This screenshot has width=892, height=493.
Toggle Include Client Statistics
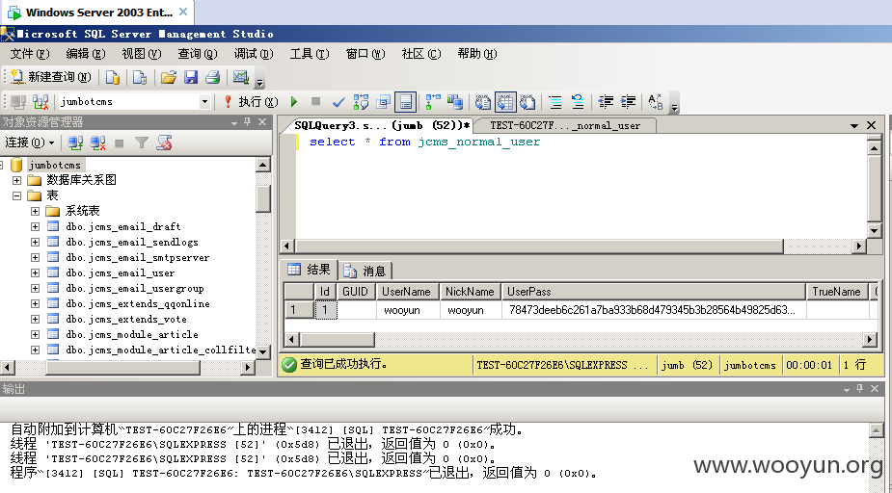pos(454,102)
